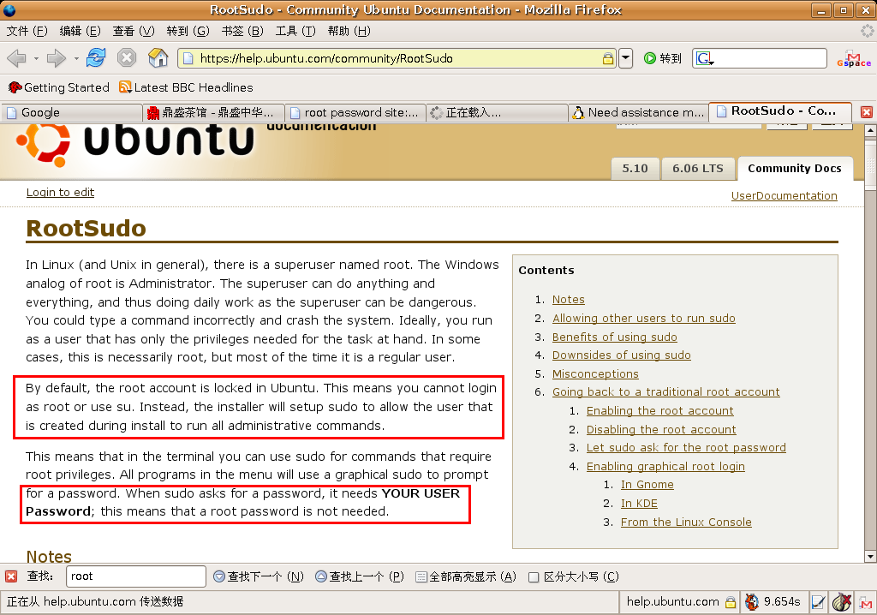
Task: Open the Getting Started bookmark
Action: (59, 87)
